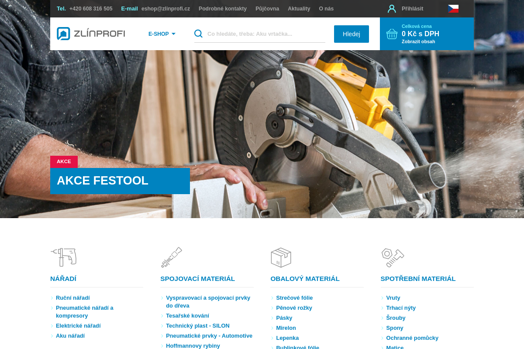
Task: Click the Hledej search button
Action: pos(352,34)
